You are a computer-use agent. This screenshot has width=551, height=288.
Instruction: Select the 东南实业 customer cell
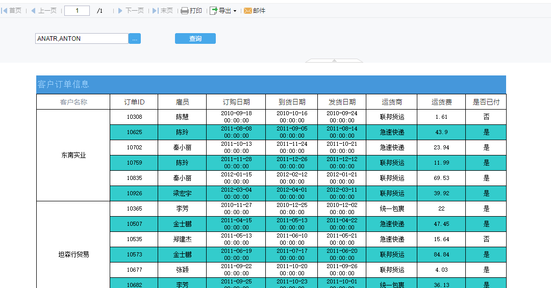click(x=73, y=155)
